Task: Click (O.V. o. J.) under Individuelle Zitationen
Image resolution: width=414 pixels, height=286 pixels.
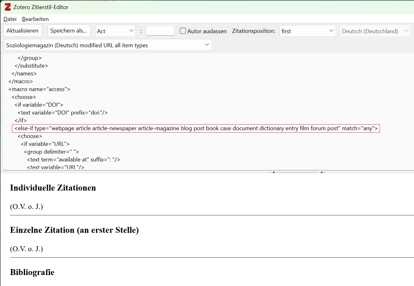Action: coord(27,207)
